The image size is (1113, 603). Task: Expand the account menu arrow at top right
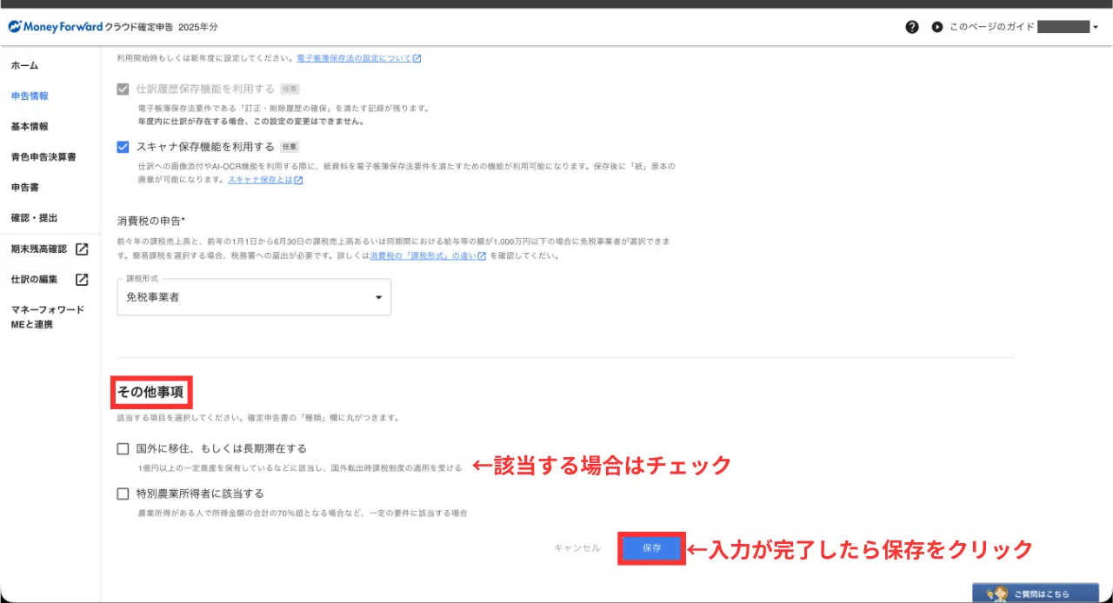click(1096, 27)
